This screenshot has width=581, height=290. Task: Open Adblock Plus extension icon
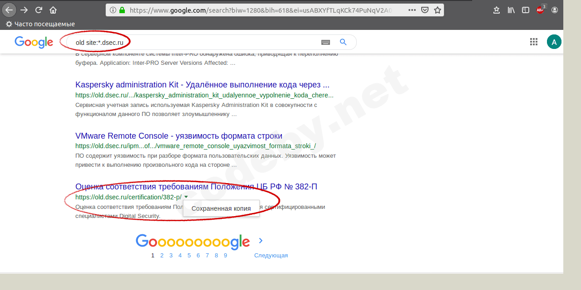coord(541,10)
